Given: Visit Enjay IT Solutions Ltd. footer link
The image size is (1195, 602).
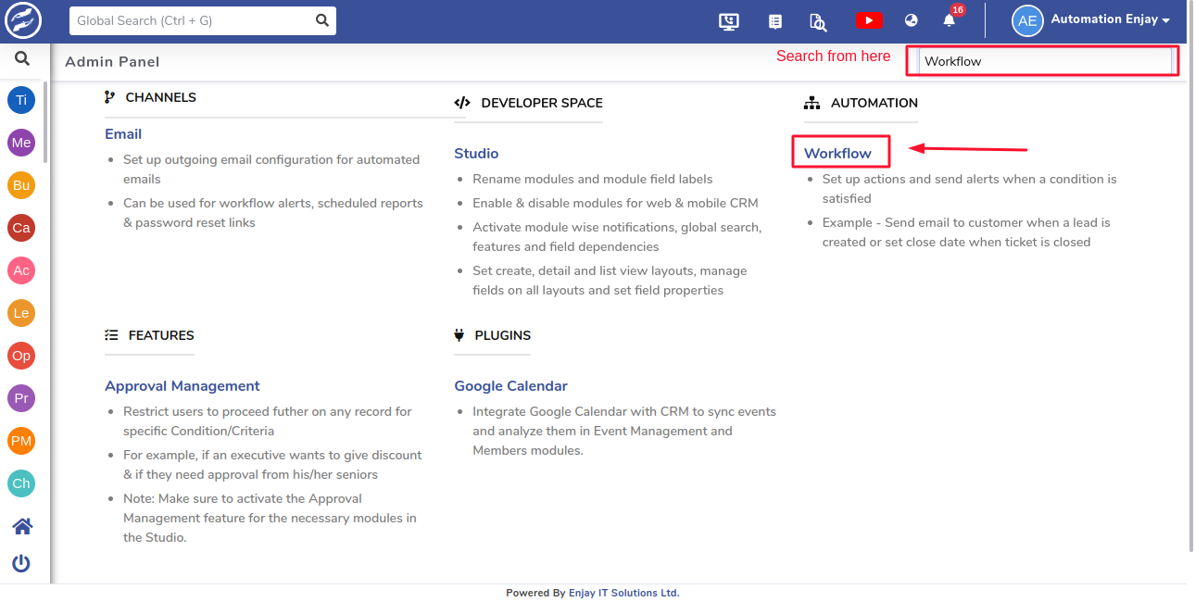Looking at the screenshot, I should pyautogui.click(x=623, y=593).
